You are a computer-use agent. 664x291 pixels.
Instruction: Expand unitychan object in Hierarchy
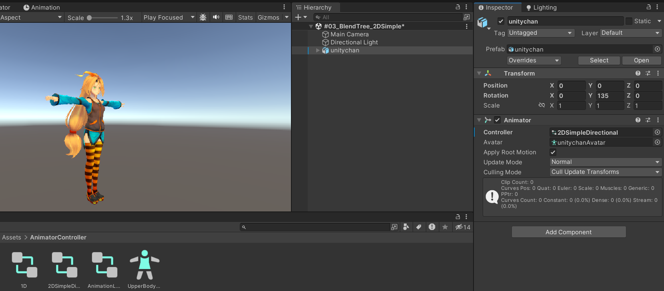[318, 50]
